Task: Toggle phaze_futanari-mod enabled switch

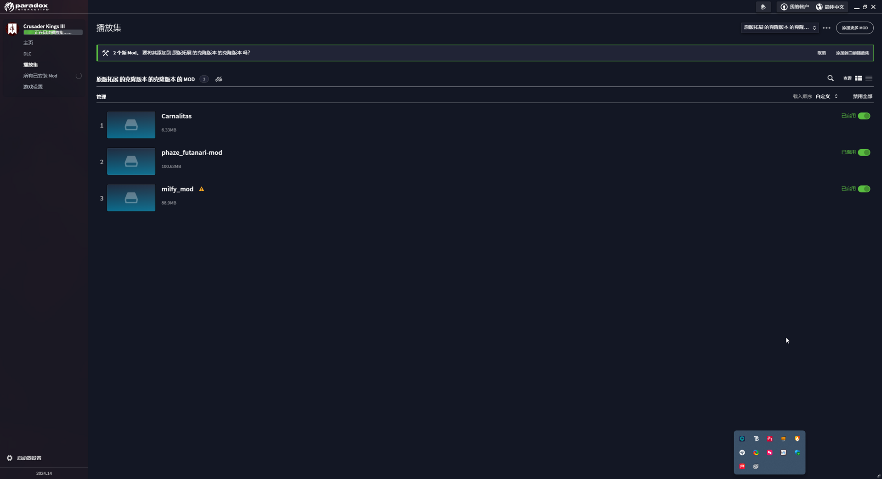Action: [864, 152]
